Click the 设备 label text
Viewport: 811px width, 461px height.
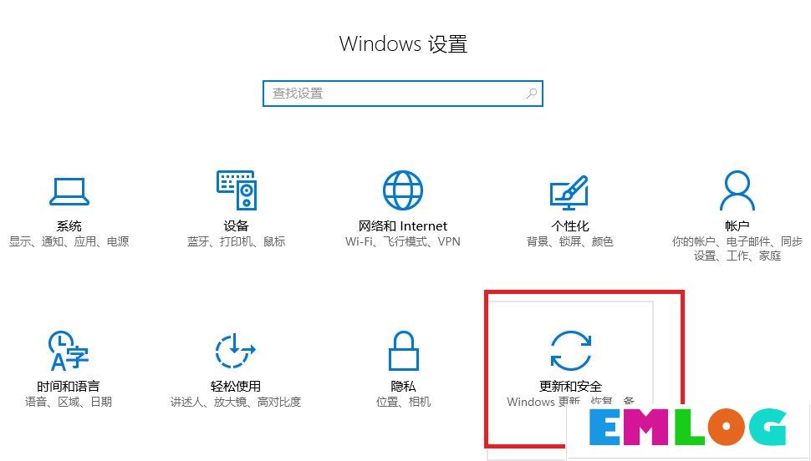[237, 225]
